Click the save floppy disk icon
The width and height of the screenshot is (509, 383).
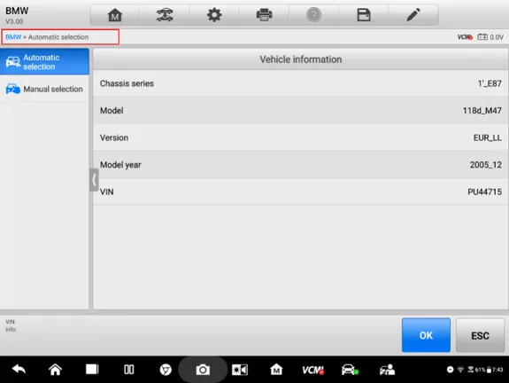click(x=364, y=15)
